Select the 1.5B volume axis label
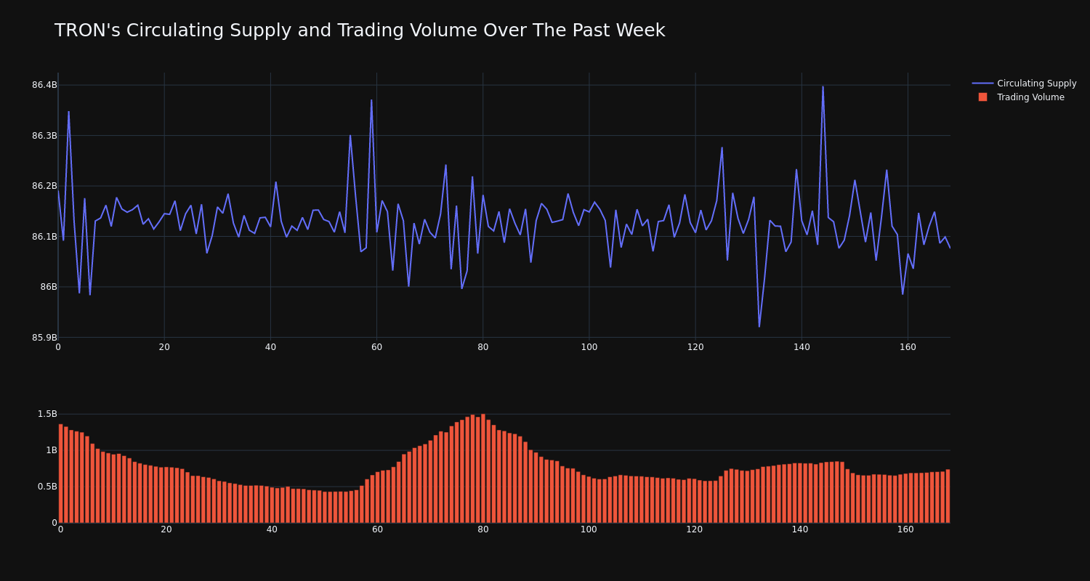The image size is (1090, 581). [x=47, y=414]
